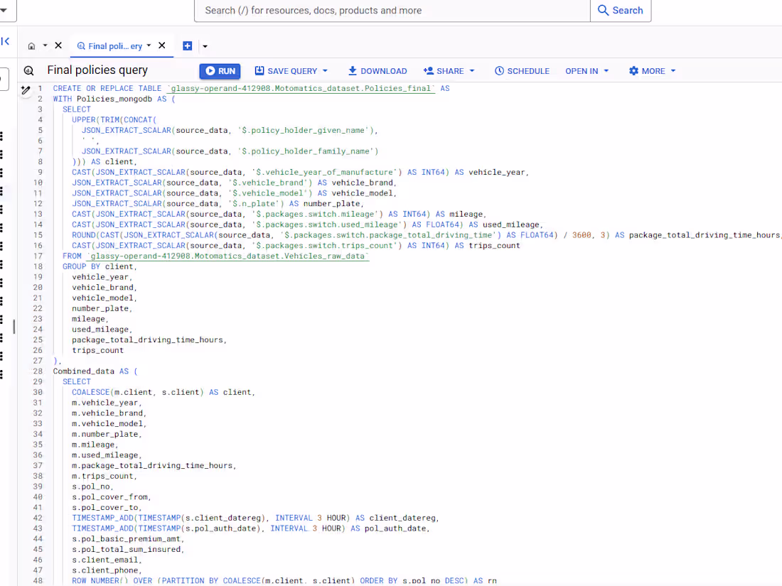
Task: Collapse the Explorer panel with chevron icon
Action: [x=5, y=40]
